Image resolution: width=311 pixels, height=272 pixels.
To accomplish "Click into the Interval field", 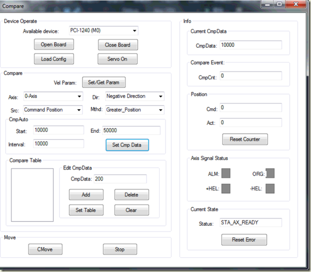I will point(58,143).
